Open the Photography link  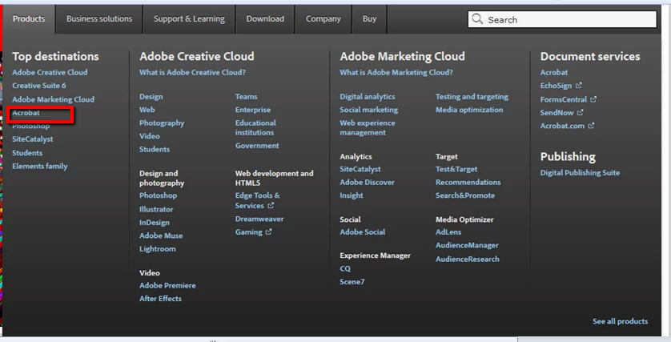click(x=162, y=123)
